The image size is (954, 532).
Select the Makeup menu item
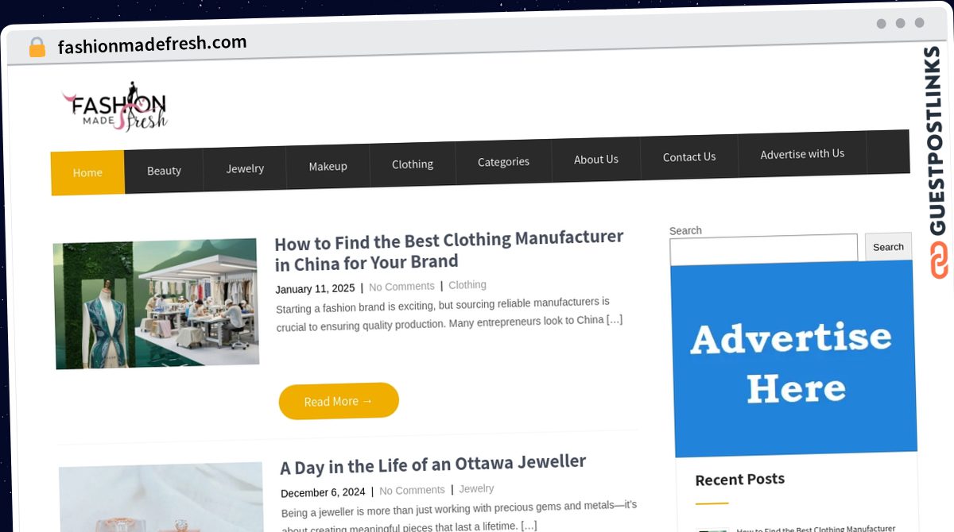(x=328, y=166)
